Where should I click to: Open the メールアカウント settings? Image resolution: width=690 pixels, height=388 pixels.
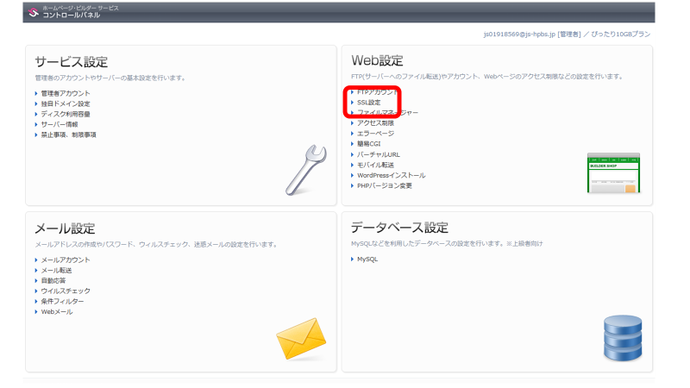(66, 260)
